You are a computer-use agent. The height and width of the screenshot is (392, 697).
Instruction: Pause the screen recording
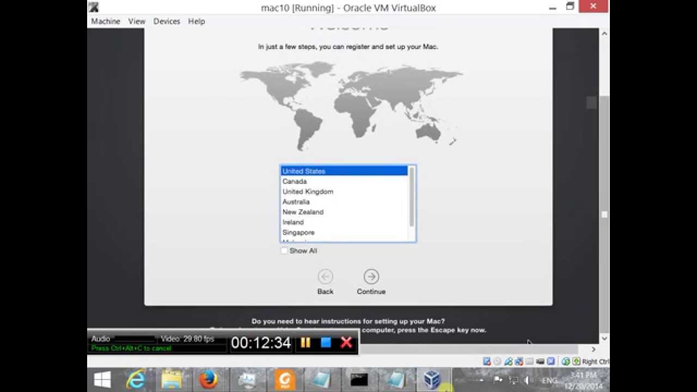coord(305,342)
